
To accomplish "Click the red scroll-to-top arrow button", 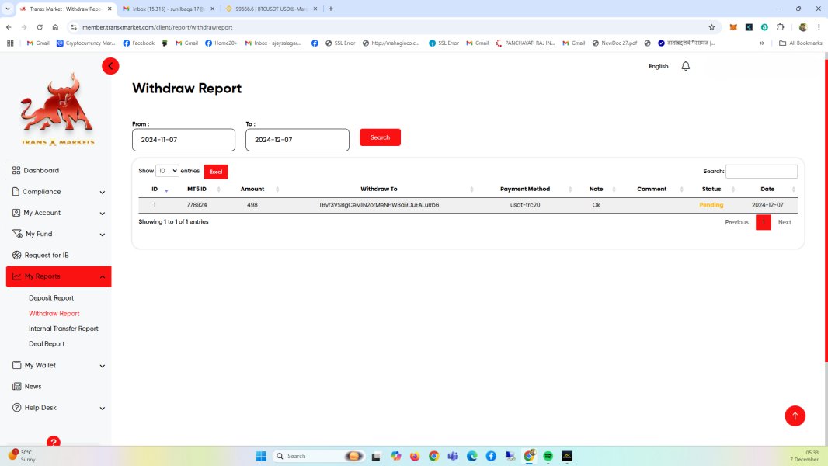I will 795,416.
